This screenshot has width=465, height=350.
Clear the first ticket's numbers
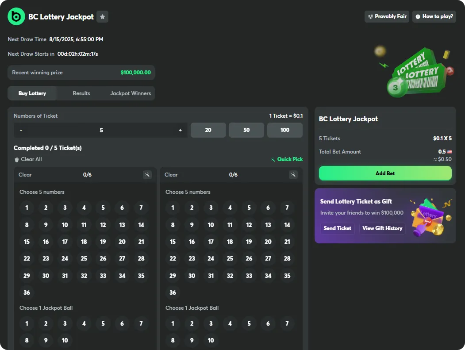tap(25, 175)
